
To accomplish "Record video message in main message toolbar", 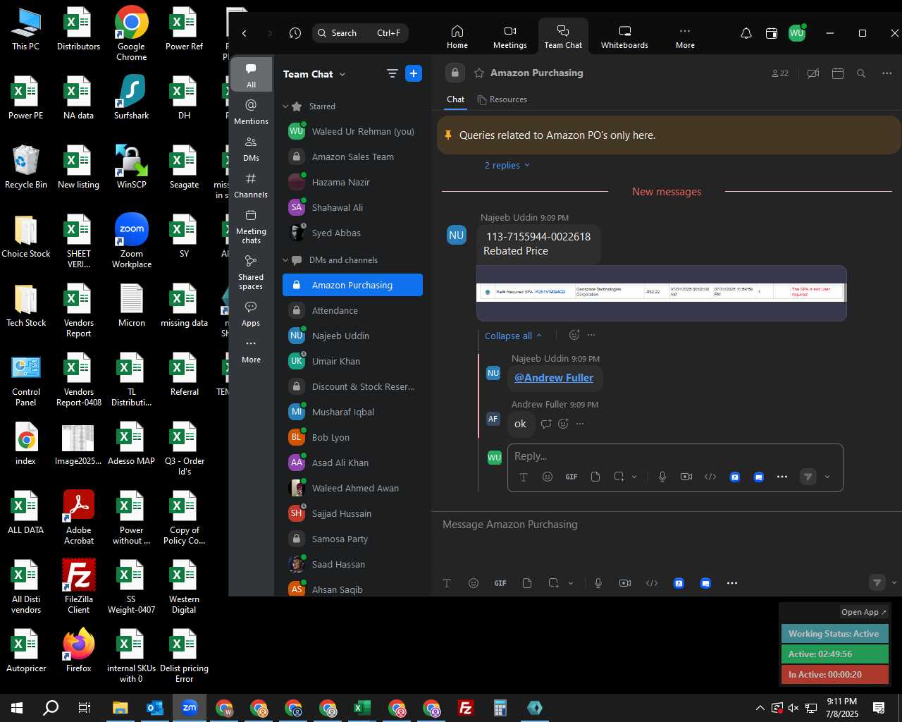I will pyautogui.click(x=625, y=583).
